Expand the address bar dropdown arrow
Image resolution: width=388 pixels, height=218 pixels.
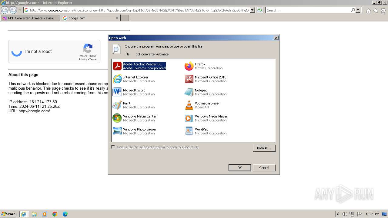pos(253,10)
